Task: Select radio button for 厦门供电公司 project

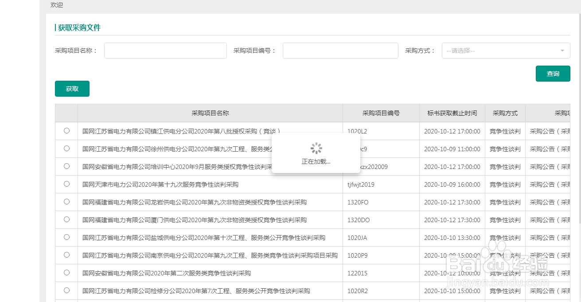Action: pyautogui.click(x=66, y=220)
